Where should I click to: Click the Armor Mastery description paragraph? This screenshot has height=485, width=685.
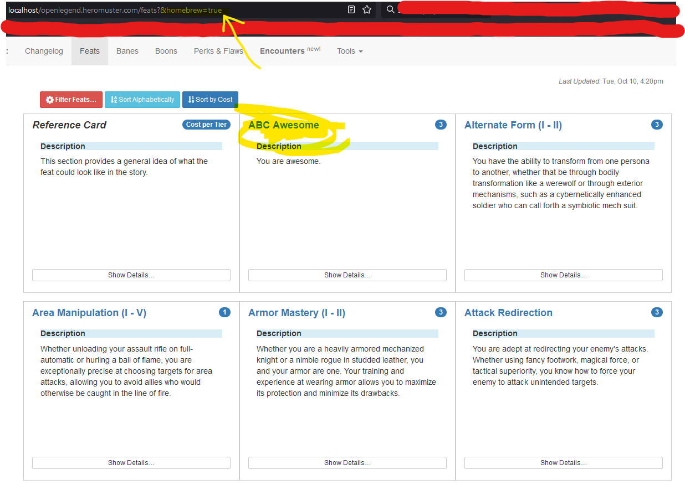point(346,371)
